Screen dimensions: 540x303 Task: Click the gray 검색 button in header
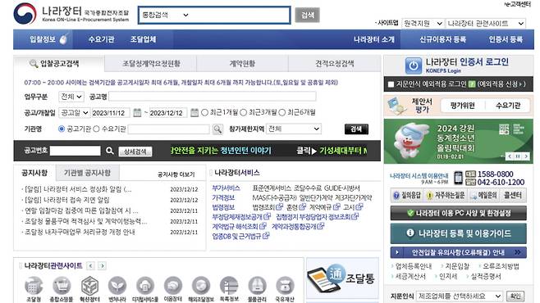(307, 15)
